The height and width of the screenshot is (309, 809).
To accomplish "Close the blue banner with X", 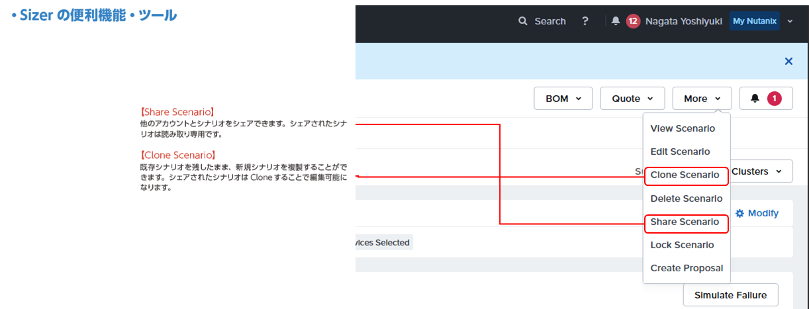I will [788, 61].
